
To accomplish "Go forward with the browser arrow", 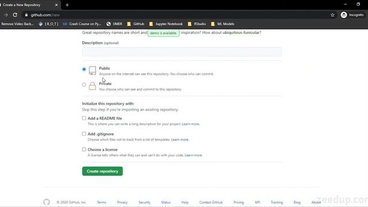I will pyautogui.click(x=6, y=15).
